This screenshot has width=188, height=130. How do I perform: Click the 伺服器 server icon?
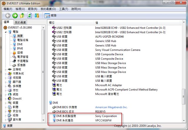coord(10,78)
